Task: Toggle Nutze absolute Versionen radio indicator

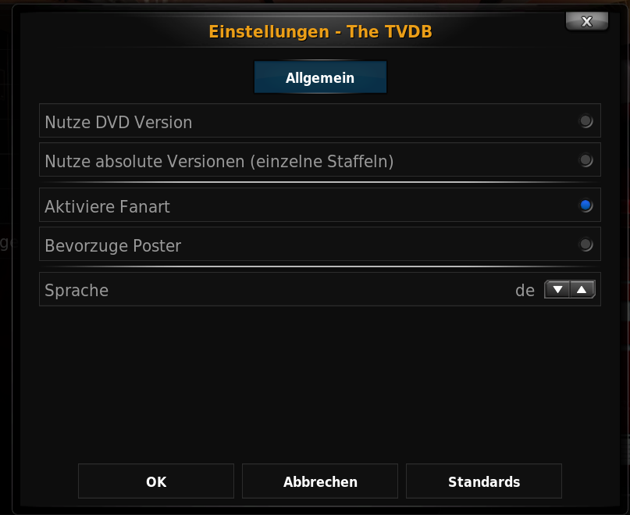Action: pos(586,159)
